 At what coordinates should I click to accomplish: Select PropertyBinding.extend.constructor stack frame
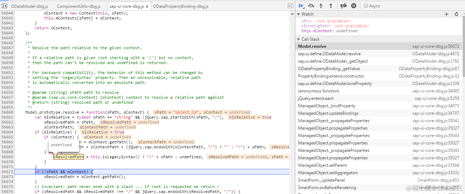pos(379,76)
